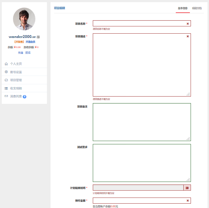The image size is (209, 208).
Task: Click the 项目描述不能为空 error message
Action: point(101,99)
